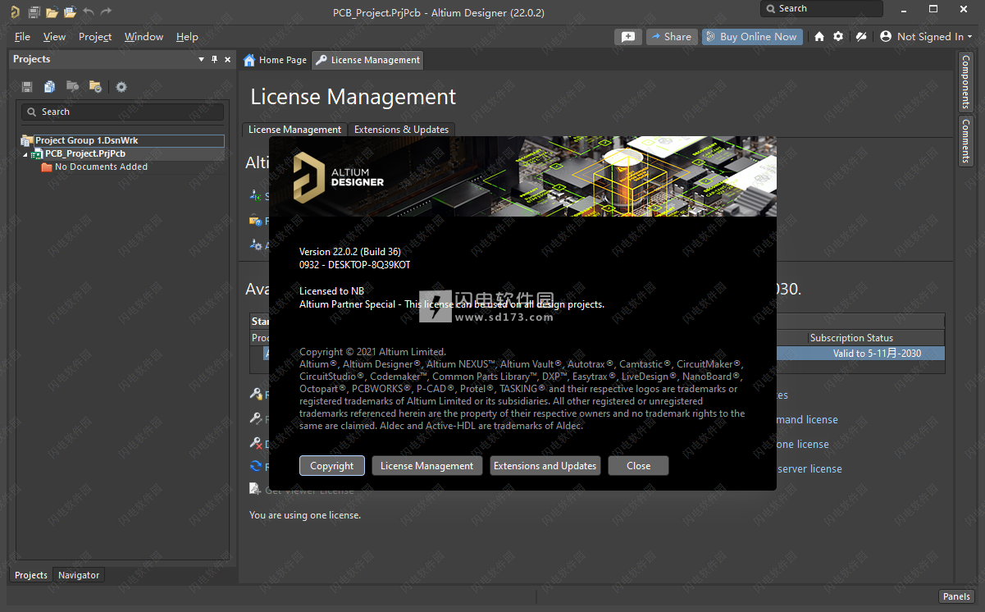Click the Search field in Projects panel

pyautogui.click(x=121, y=112)
